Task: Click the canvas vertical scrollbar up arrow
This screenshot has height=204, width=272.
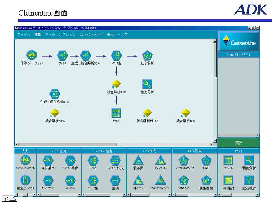Action: coord(215,41)
